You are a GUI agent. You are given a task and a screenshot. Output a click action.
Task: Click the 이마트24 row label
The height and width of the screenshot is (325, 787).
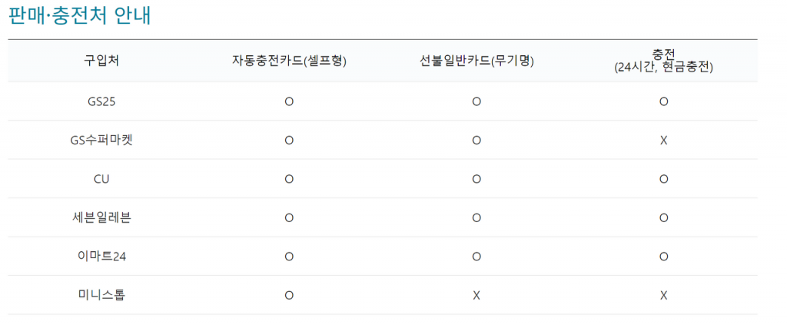coord(101,257)
